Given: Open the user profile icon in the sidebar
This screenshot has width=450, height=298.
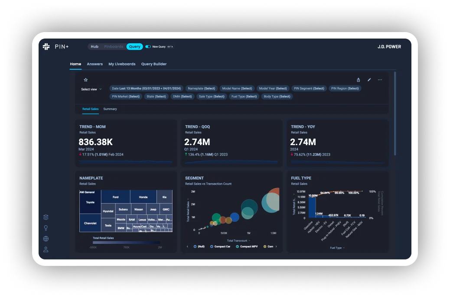Looking at the screenshot, I should 46,249.
